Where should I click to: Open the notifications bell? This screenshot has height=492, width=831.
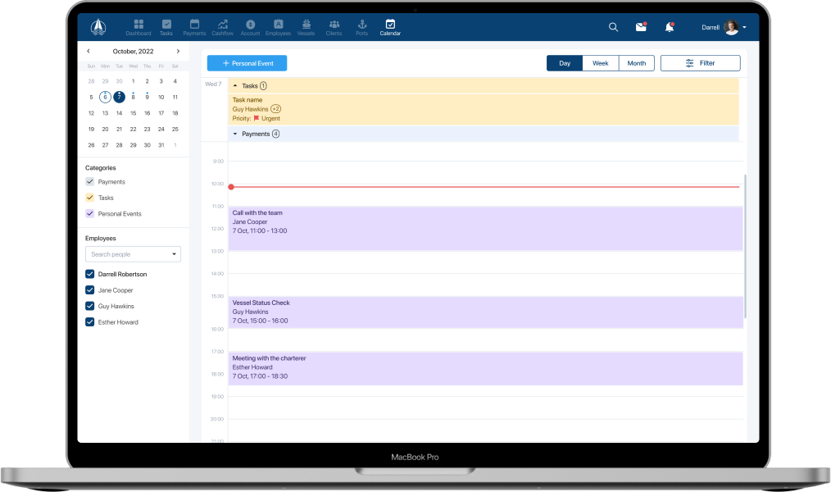click(670, 27)
